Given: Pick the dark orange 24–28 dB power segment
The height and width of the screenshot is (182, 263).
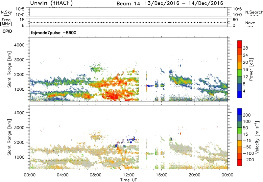Looking at the screenshot, I should point(240,51).
